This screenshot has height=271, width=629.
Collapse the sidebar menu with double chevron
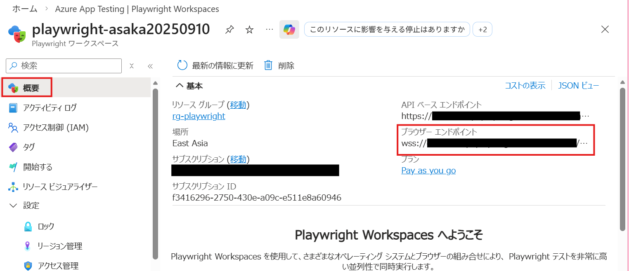(150, 66)
